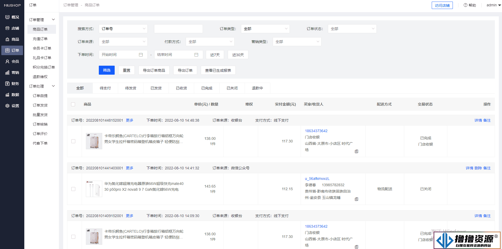Click 更多 next to order 202208101448152001

(x=129, y=120)
